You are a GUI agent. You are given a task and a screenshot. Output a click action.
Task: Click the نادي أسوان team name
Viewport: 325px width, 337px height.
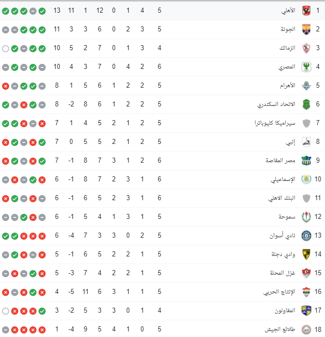tap(282, 236)
